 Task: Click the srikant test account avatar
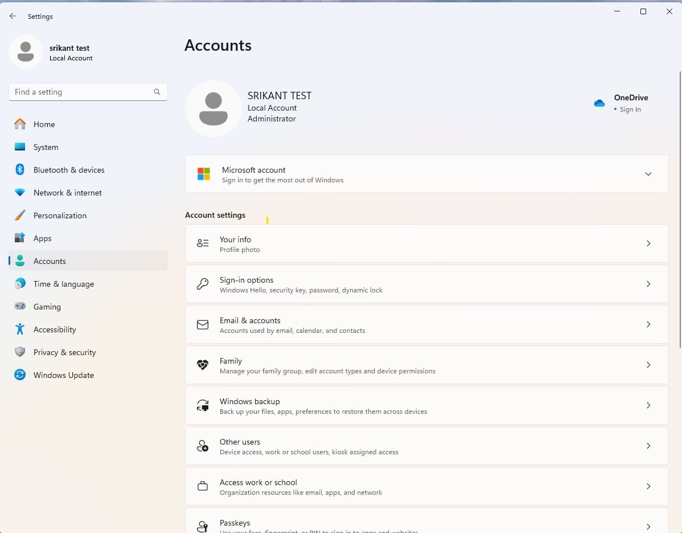pos(26,52)
